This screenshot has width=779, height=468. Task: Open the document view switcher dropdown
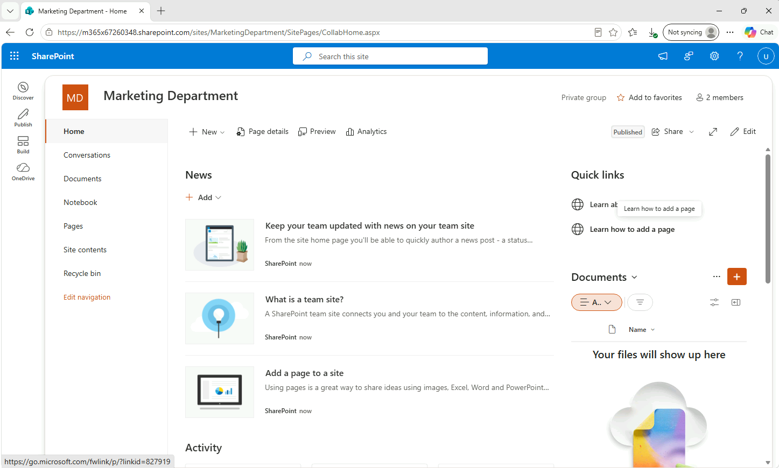596,302
